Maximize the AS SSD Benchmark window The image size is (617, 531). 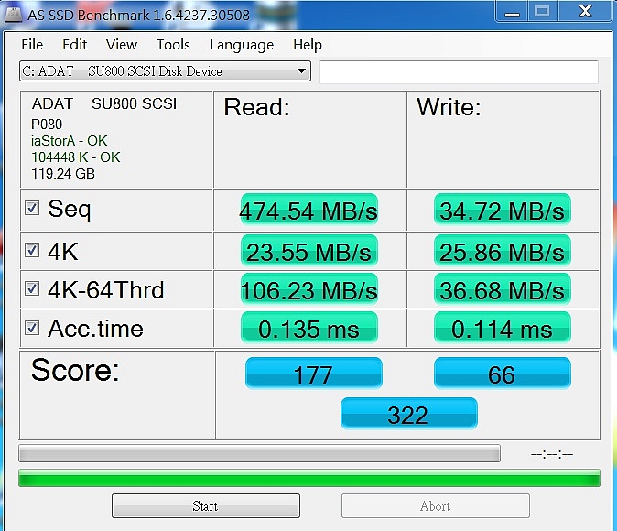coord(542,11)
